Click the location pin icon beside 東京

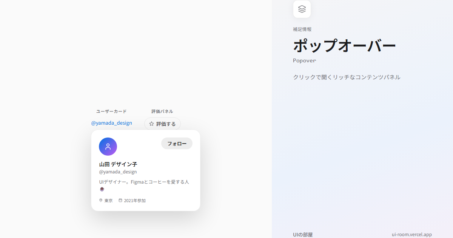coord(101,200)
